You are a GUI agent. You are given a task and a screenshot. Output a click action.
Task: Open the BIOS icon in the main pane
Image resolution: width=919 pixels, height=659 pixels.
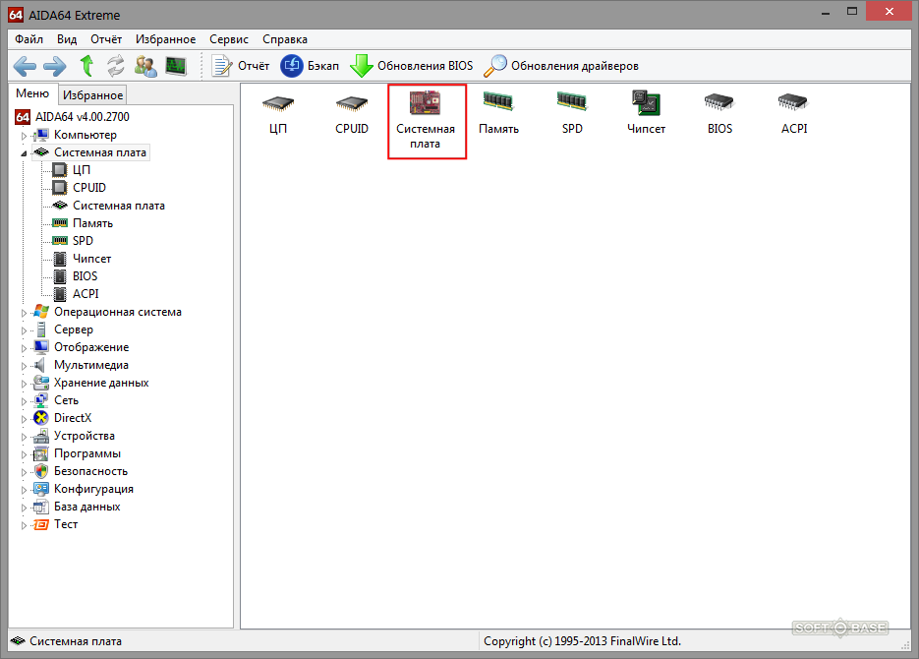pyautogui.click(x=719, y=114)
